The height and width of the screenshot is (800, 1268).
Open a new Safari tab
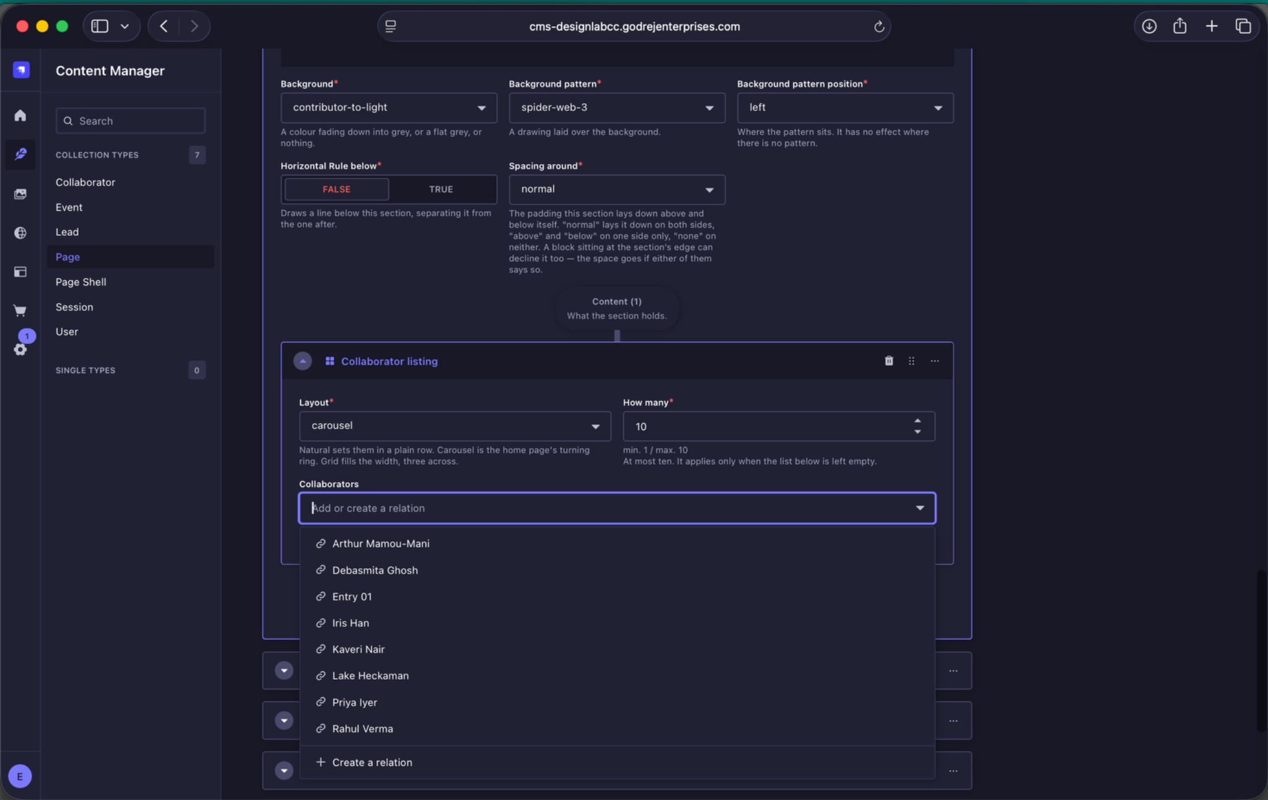point(1212,26)
